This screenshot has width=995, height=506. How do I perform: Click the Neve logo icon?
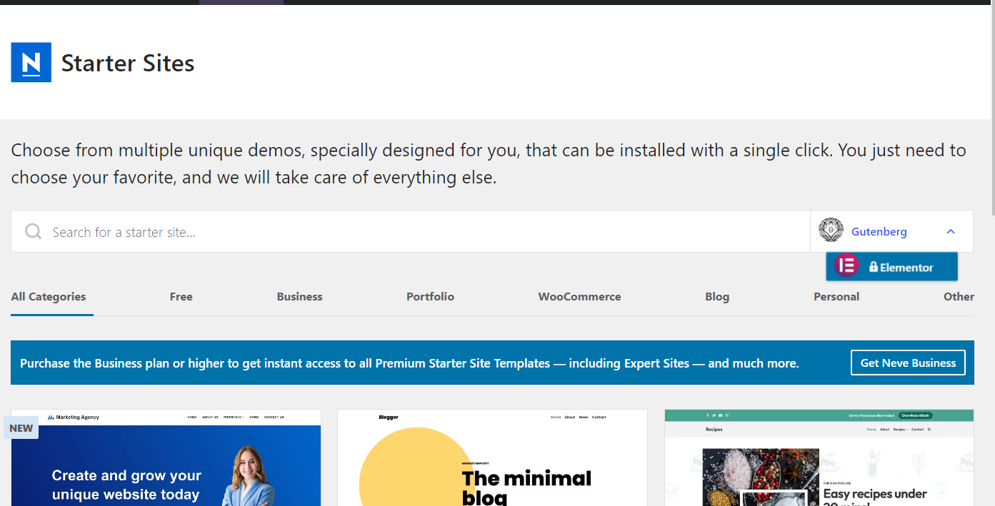31,62
